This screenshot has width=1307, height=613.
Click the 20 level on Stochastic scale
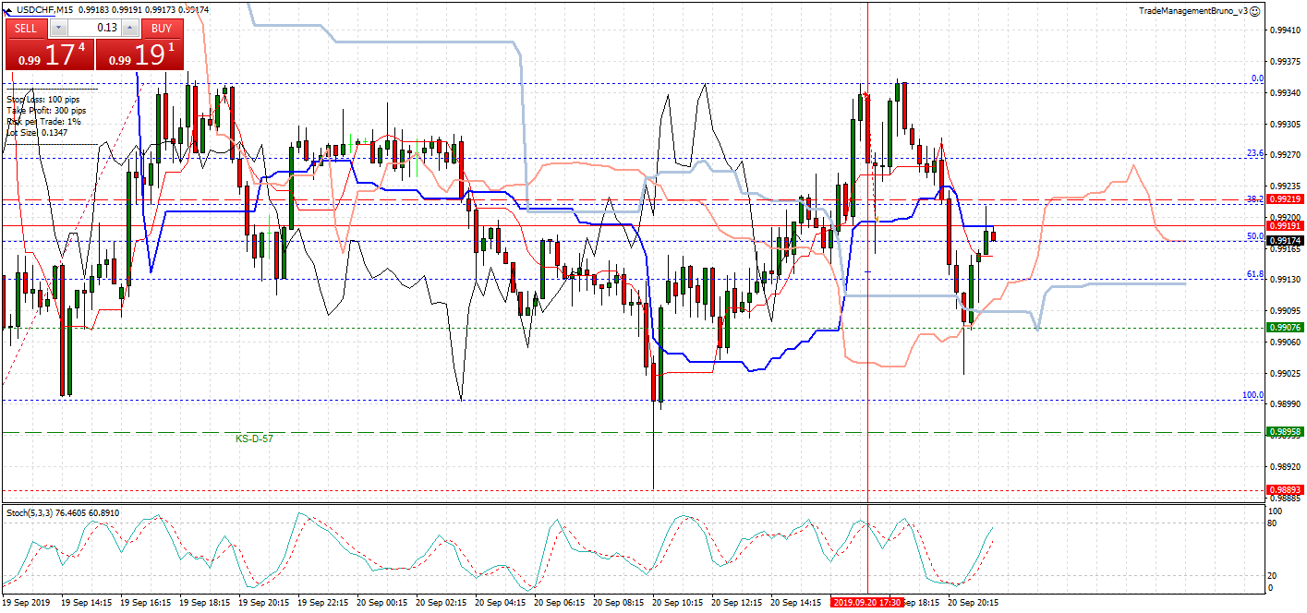coord(1272,575)
